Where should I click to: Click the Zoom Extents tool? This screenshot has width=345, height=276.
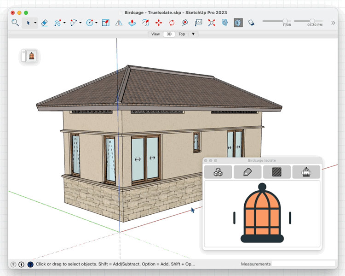(212, 22)
